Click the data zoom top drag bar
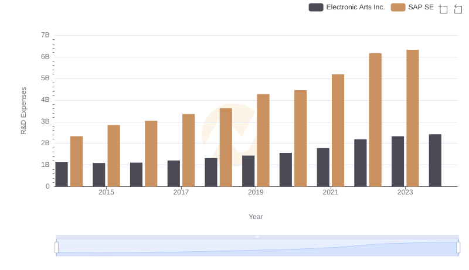The width and height of the screenshot is (469, 270). point(257,237)
